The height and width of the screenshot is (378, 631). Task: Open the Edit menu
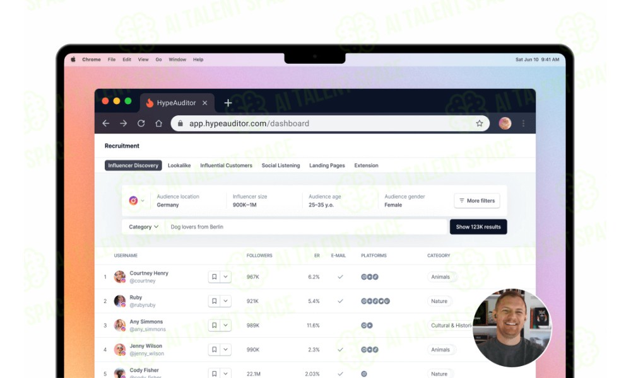click(127, 59)
